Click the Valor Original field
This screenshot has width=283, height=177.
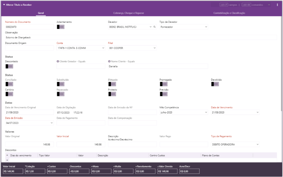[x=29, y=144]
